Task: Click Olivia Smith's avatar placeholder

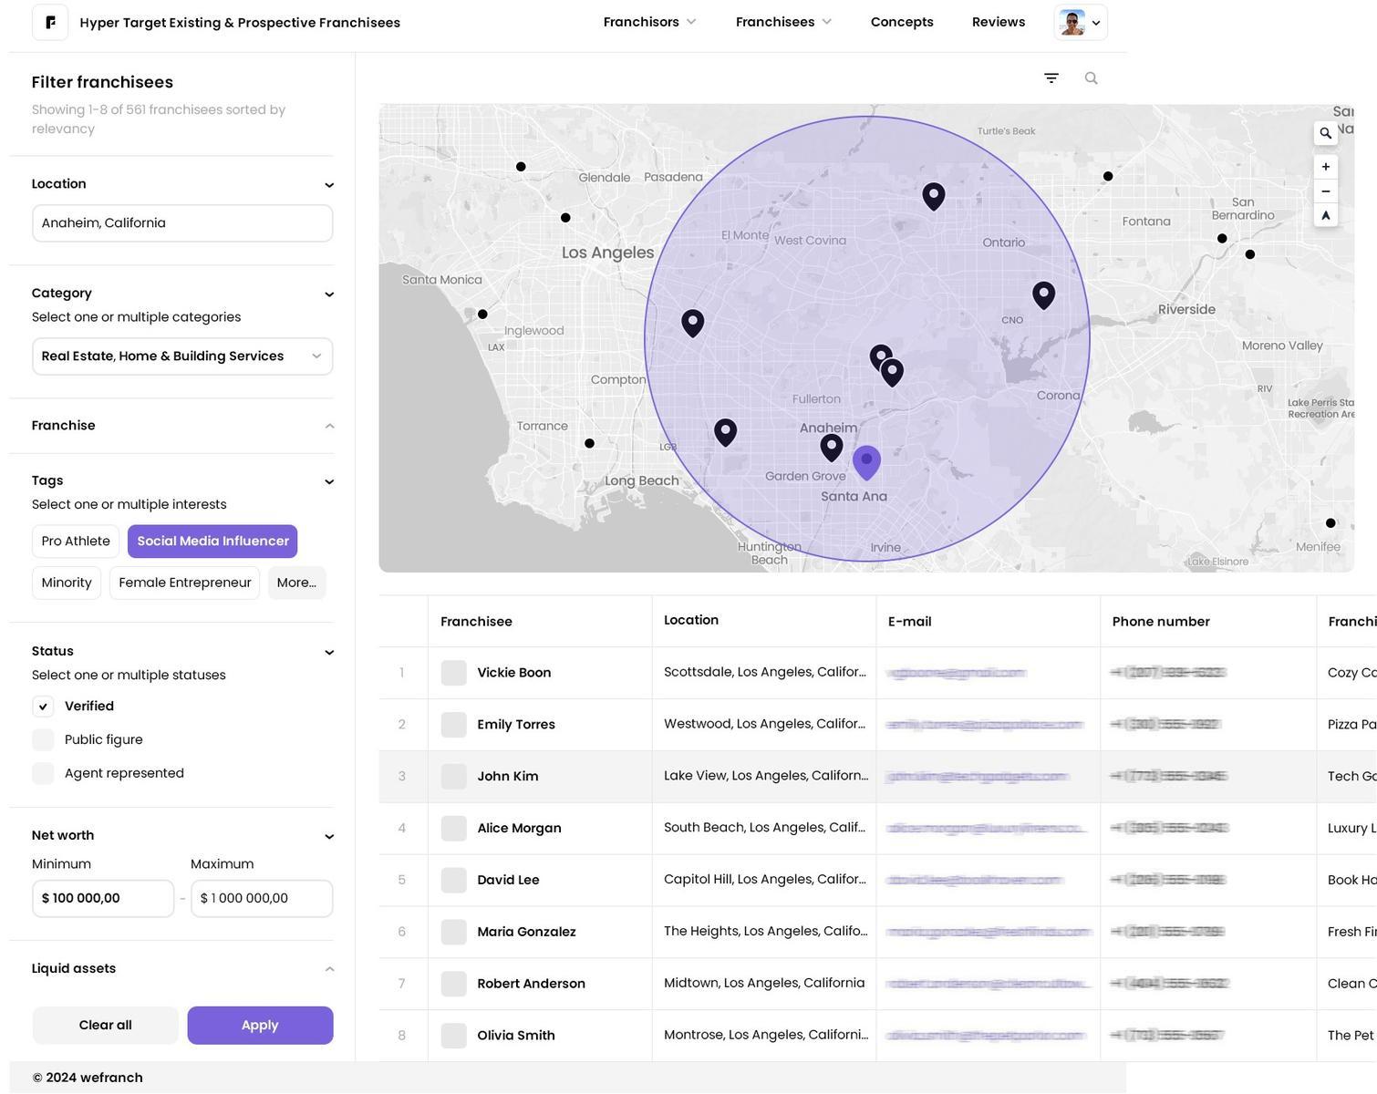Action: pos(453,1036)
